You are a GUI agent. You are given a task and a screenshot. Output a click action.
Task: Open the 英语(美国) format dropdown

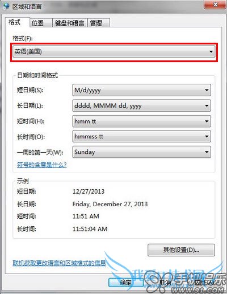(114, 52)
